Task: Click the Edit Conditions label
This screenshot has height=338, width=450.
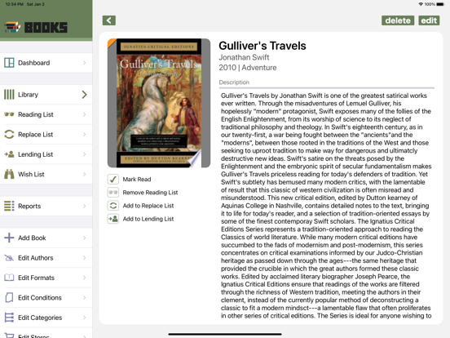Action: click(x=40, y=298)
